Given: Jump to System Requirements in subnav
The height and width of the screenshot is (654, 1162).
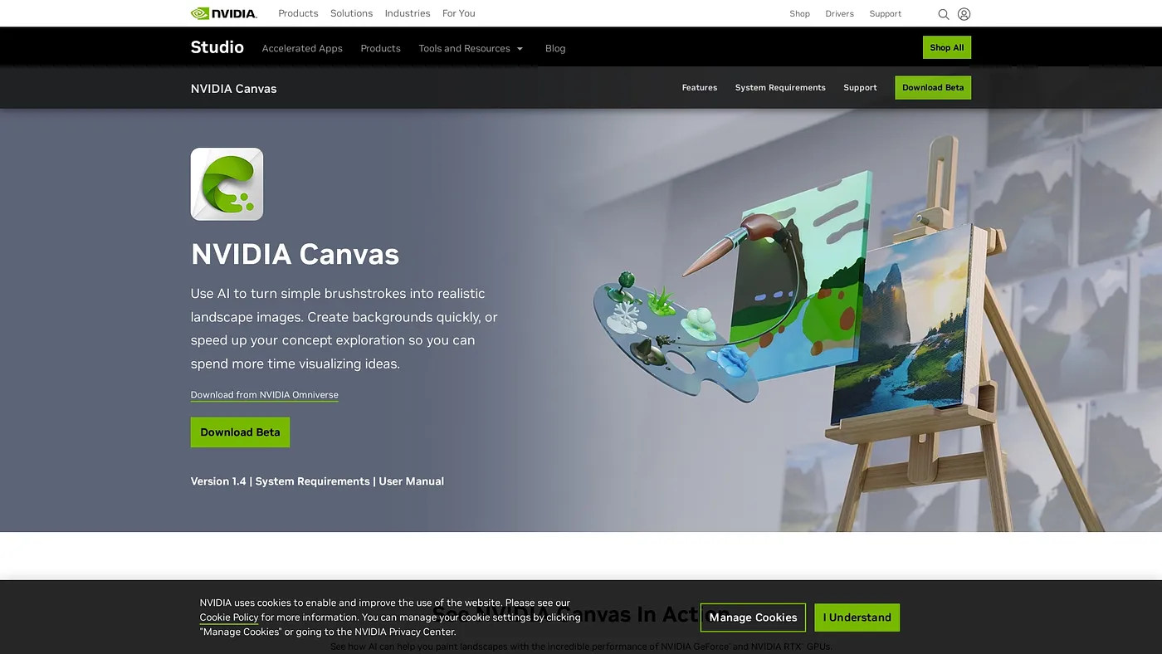Looking at the screenshot, I should click(780, 88).
